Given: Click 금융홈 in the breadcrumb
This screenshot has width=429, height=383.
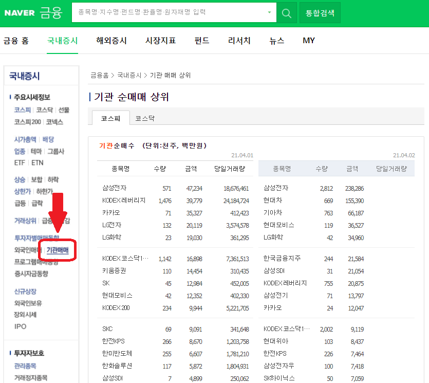Looking at the screenshot, I should tap(99, 75).
